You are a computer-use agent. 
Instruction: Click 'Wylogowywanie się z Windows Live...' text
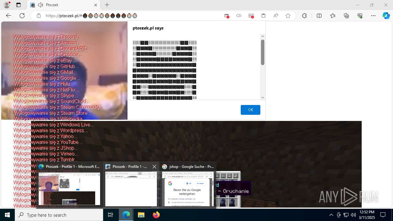pos(54,125)
